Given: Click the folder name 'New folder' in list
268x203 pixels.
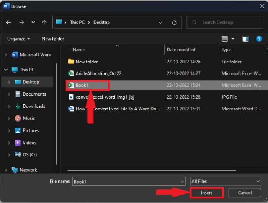Looking at the screenshot, I should click(87, 62).
